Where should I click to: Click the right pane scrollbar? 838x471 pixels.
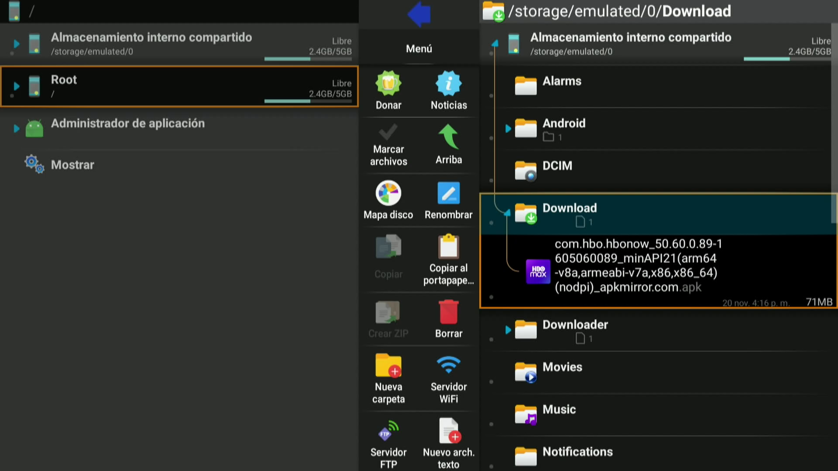(834, 122)
